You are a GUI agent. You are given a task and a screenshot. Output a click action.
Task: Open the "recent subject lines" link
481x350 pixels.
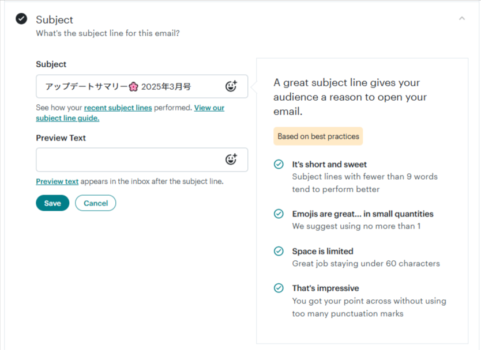pyautogui.click(x=118, y=108)
